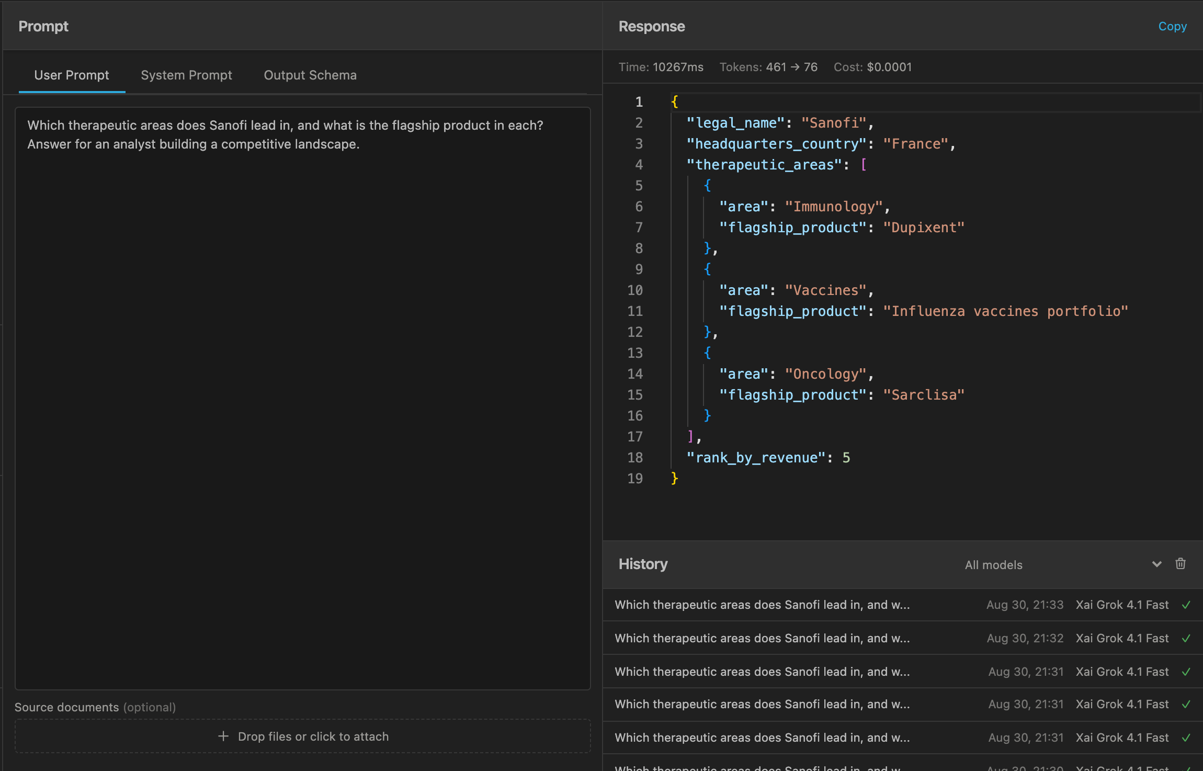Click the Source documents (optional) label
The width and height of the screenshot is (1203, 771).
[95, 707]
